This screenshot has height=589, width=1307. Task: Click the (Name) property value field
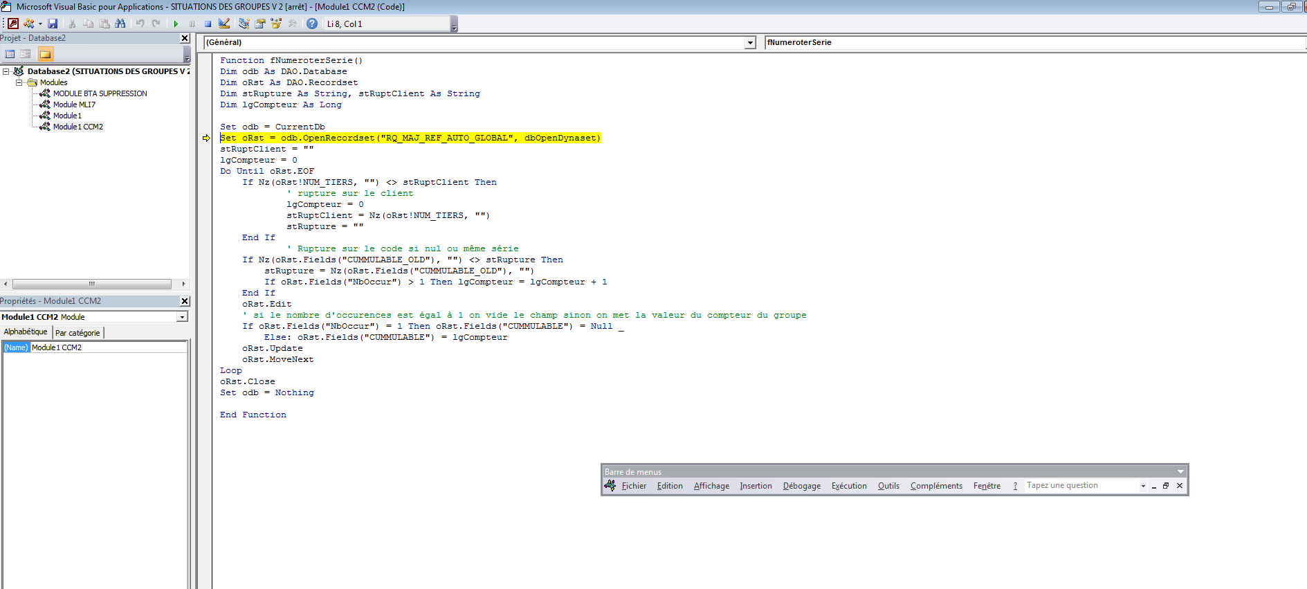coord(109,347)
